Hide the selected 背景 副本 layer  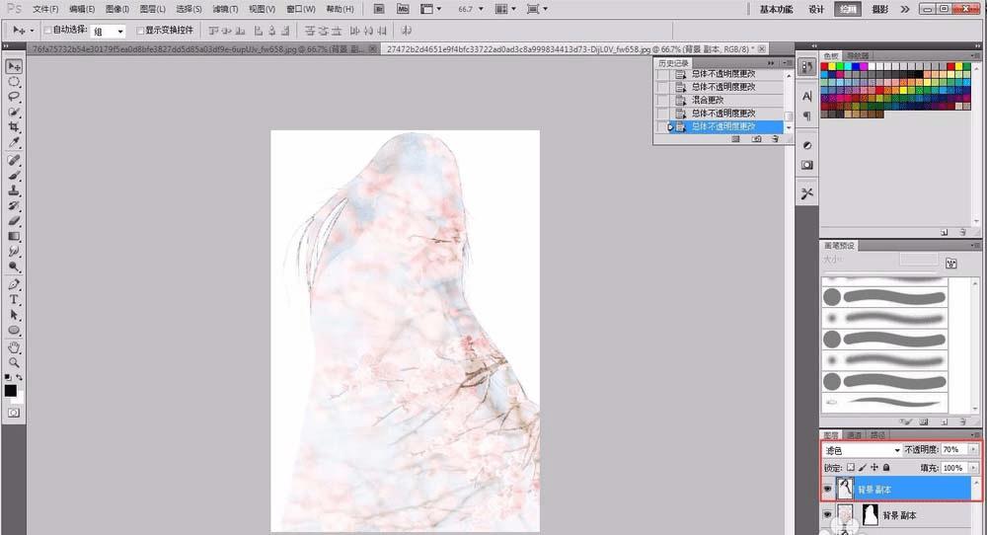click(x=827, y=489)
